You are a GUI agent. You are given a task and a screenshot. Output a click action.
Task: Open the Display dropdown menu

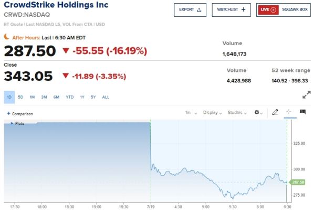click(212, 113)
